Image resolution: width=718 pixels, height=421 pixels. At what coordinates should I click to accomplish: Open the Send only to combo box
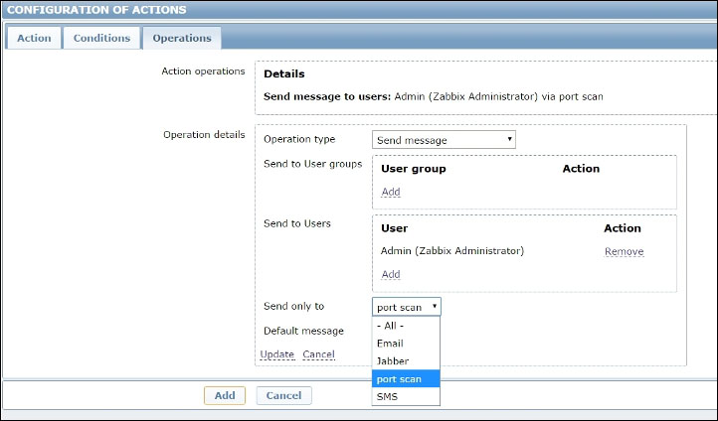[x=406, y=307]
